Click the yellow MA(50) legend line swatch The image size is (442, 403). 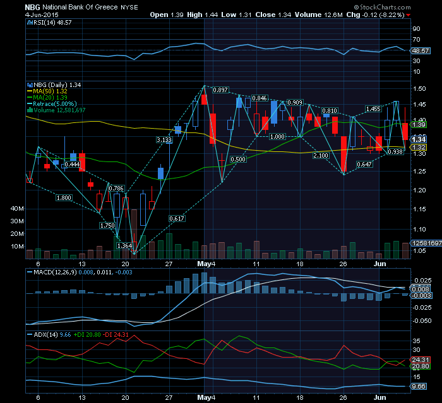[30, 91]
